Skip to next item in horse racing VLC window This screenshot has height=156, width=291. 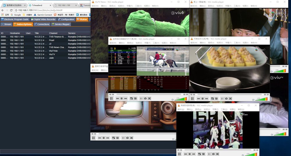126,98
